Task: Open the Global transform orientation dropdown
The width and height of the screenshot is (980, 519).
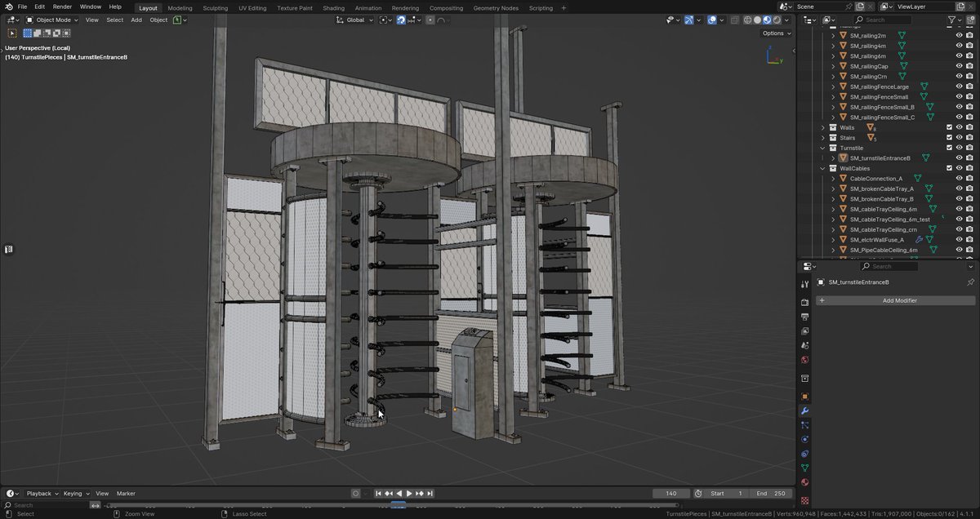Action: pyautogui.click(x=355, y=20)
